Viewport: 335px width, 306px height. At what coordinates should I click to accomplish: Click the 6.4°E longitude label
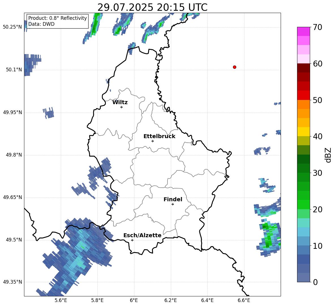pyautogui.click(x=207, y=301)
